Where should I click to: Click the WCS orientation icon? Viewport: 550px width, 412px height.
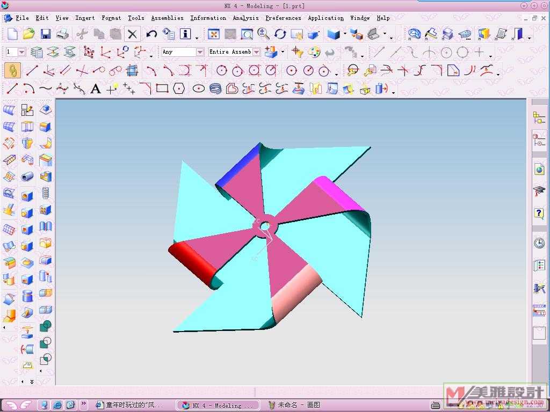[140, 52]
